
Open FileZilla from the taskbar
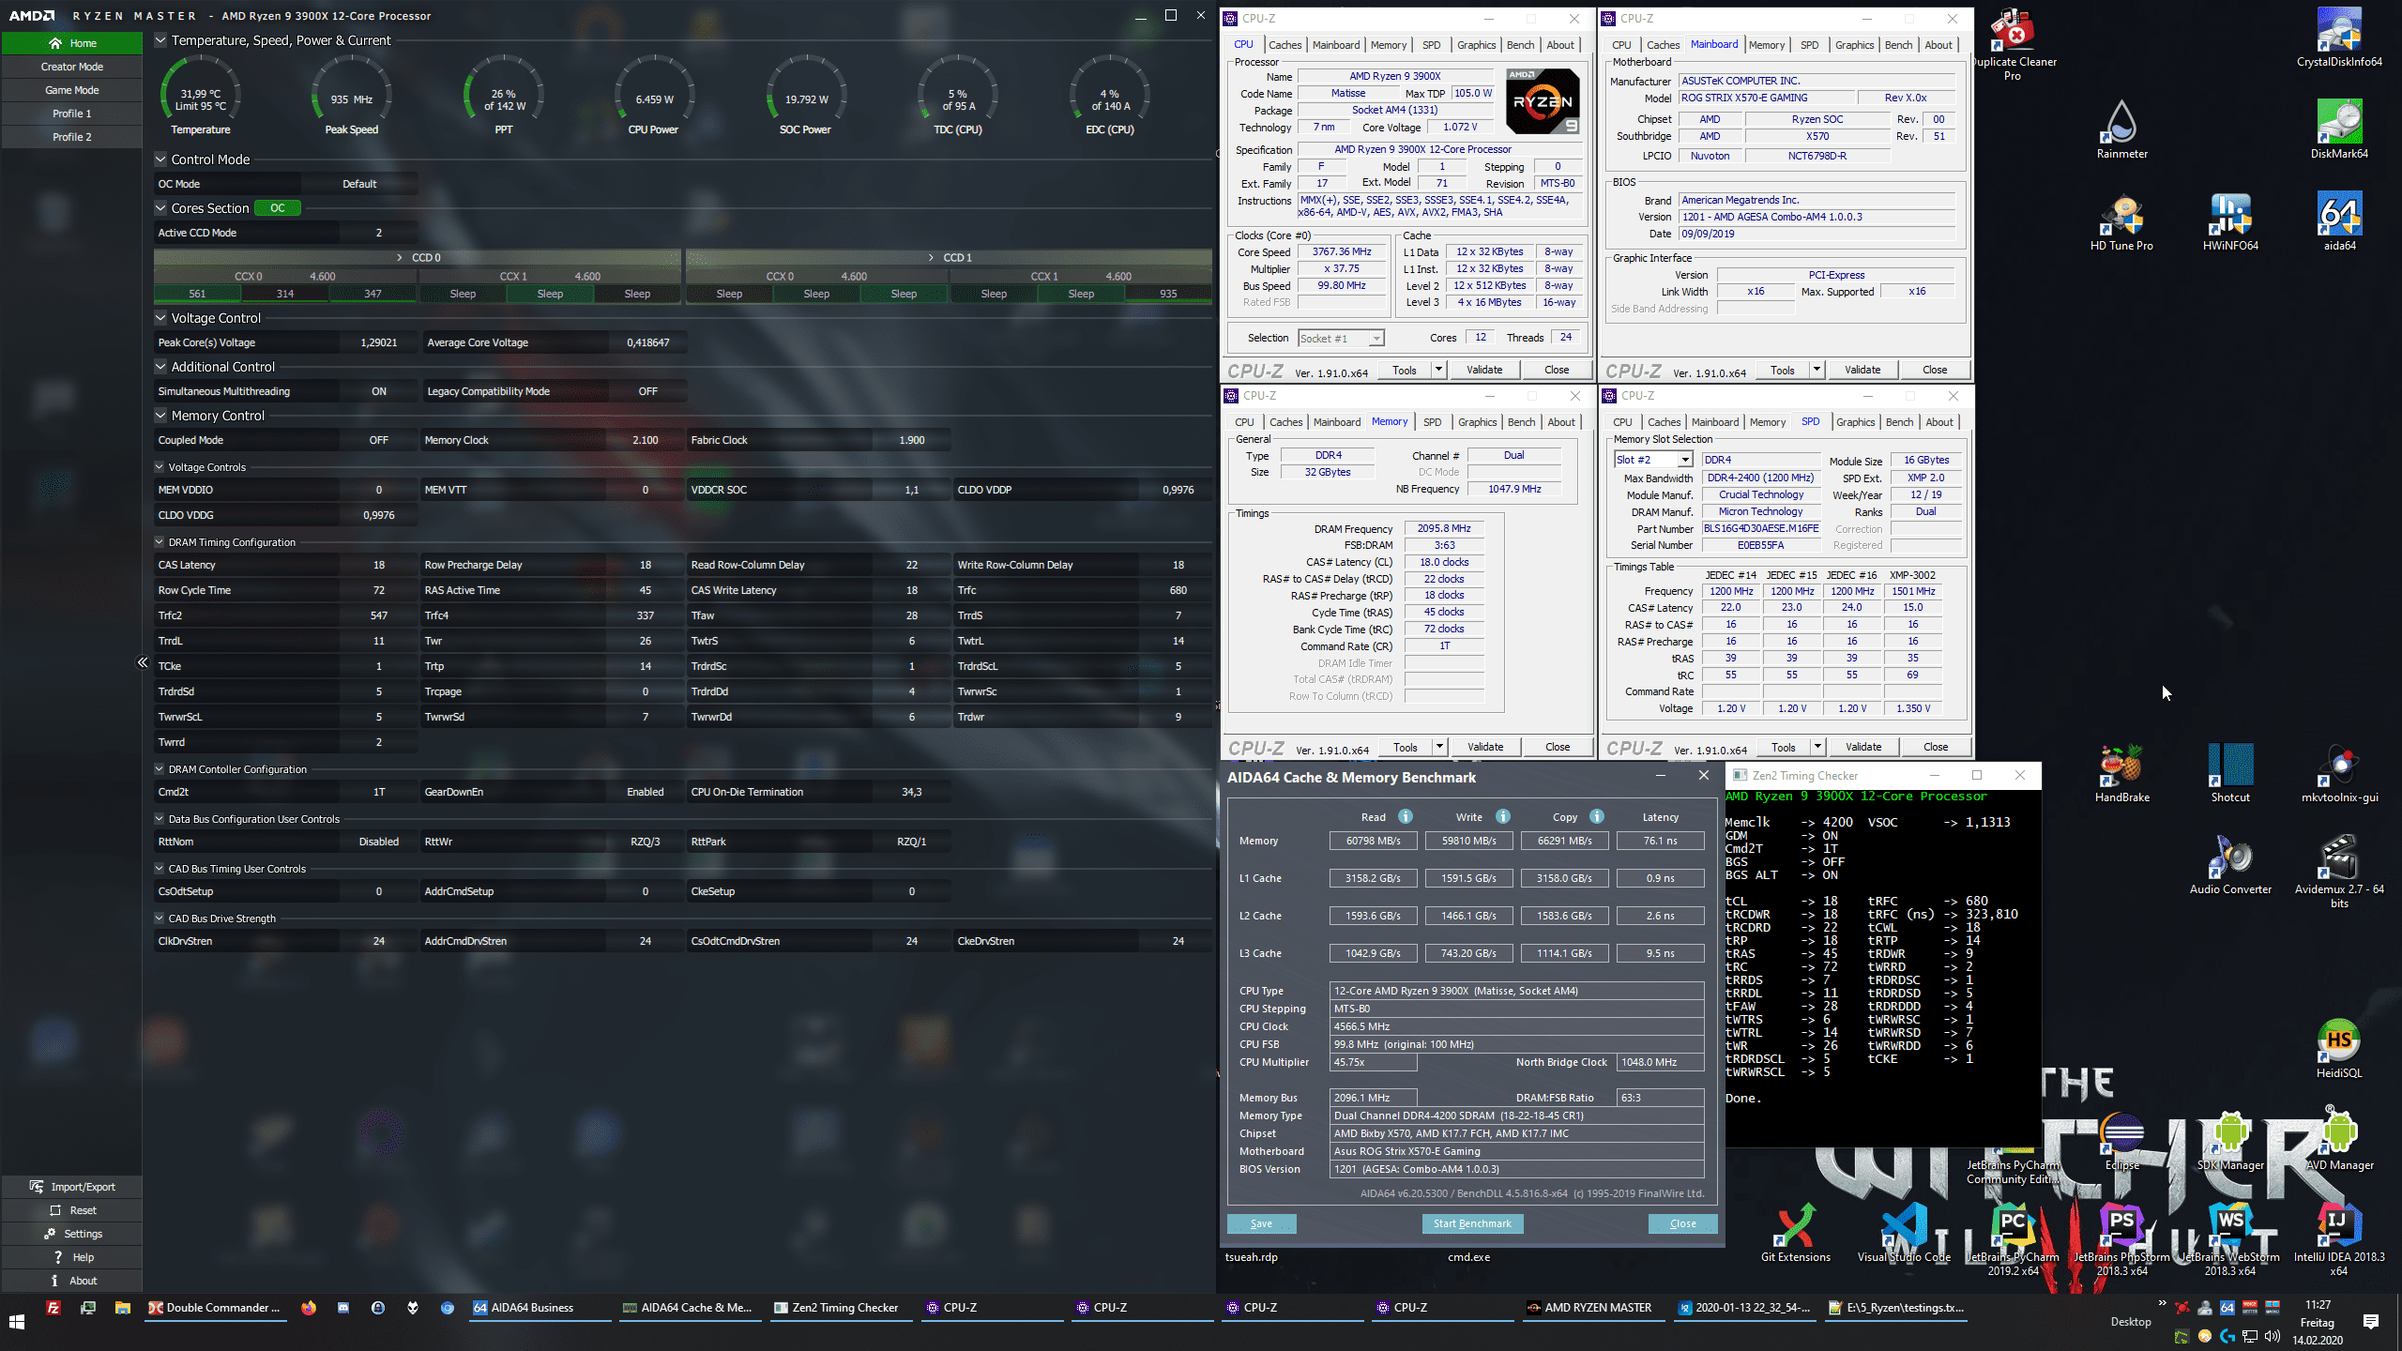pos(53,1308)
